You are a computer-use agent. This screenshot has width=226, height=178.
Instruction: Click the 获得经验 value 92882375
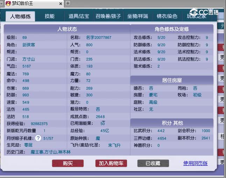39,124
